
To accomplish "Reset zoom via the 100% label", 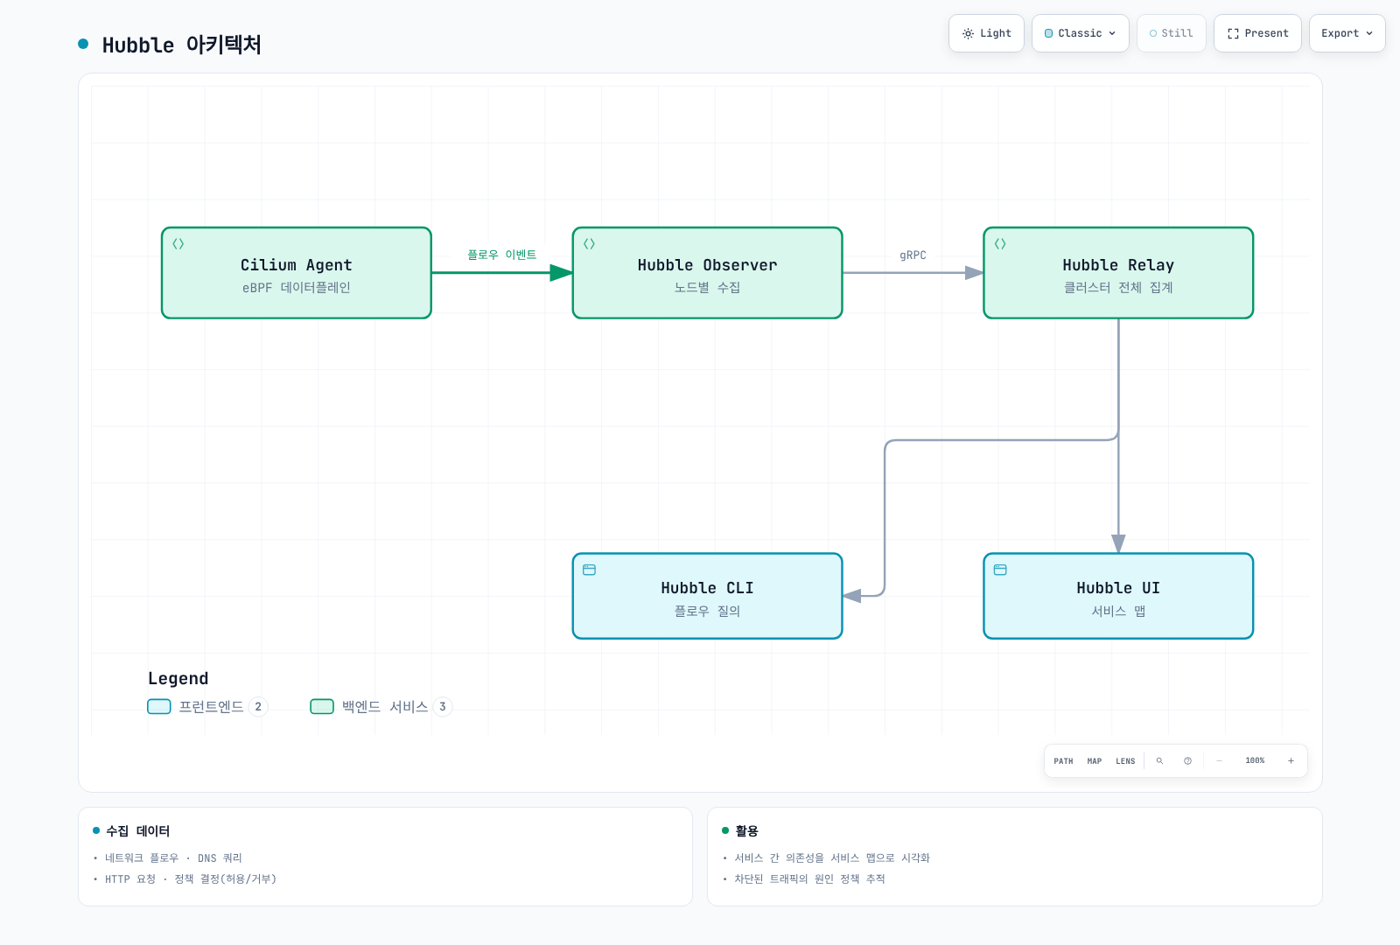I will [x=1255, y=761].
